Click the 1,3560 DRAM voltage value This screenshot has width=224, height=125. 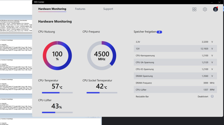tap(205, 76)
